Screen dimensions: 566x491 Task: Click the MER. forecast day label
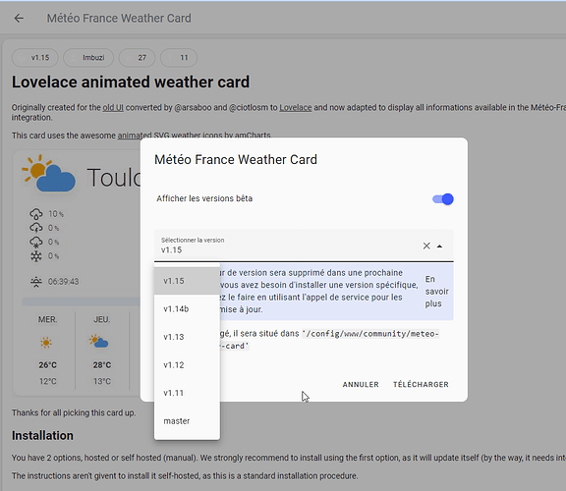coord(47,319)
